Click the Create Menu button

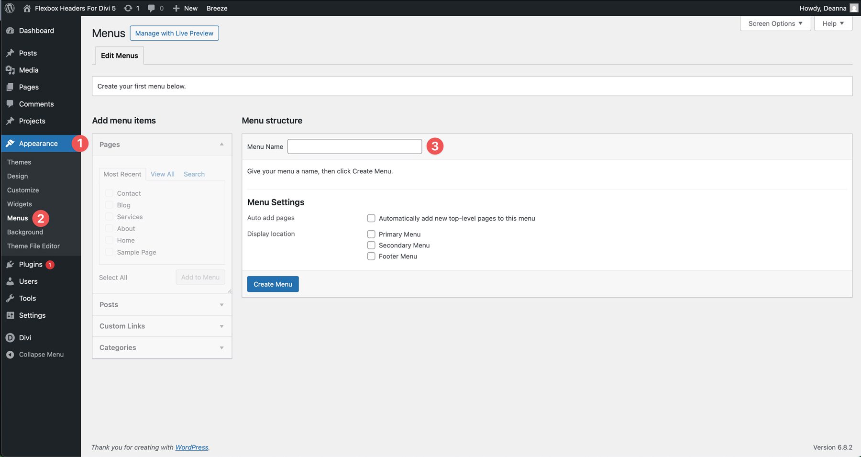click(273, 284)
